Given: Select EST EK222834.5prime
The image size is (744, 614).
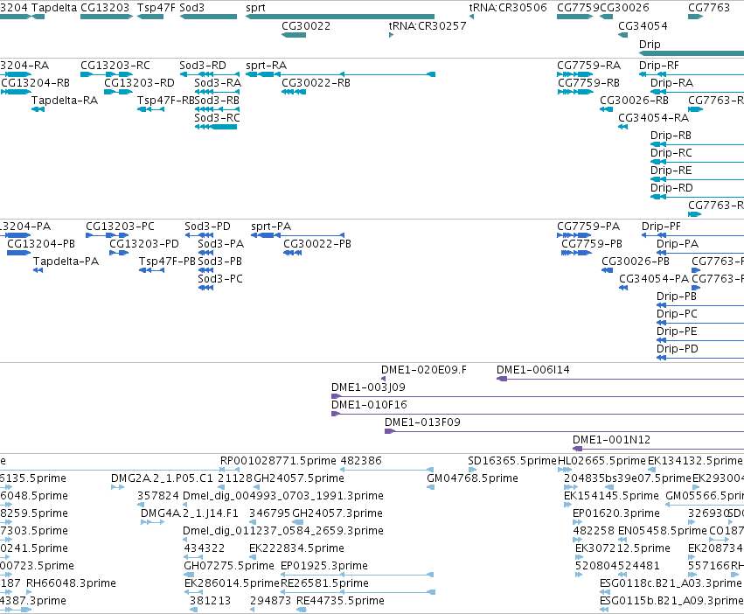Looking at the screenshot, I should [x=253, y=557].
